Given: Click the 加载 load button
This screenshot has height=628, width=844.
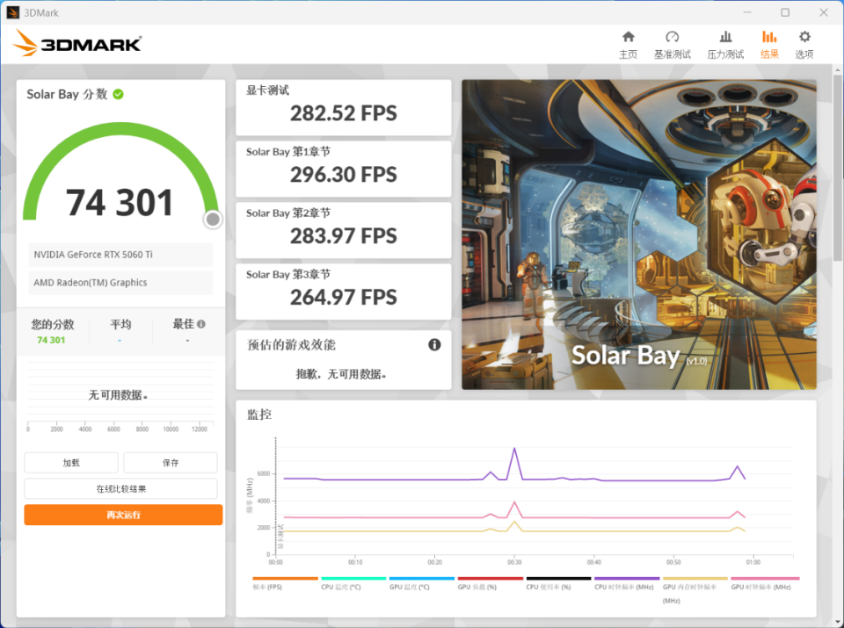Looking at the screenshot, I should 71,462.
